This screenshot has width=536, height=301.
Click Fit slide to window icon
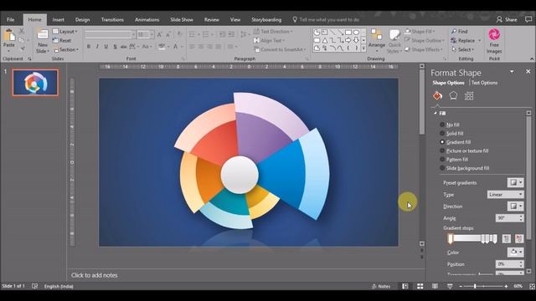[x=532, y=286]
